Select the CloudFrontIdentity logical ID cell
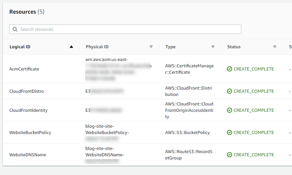292x175 pixels. coord(28,110)
